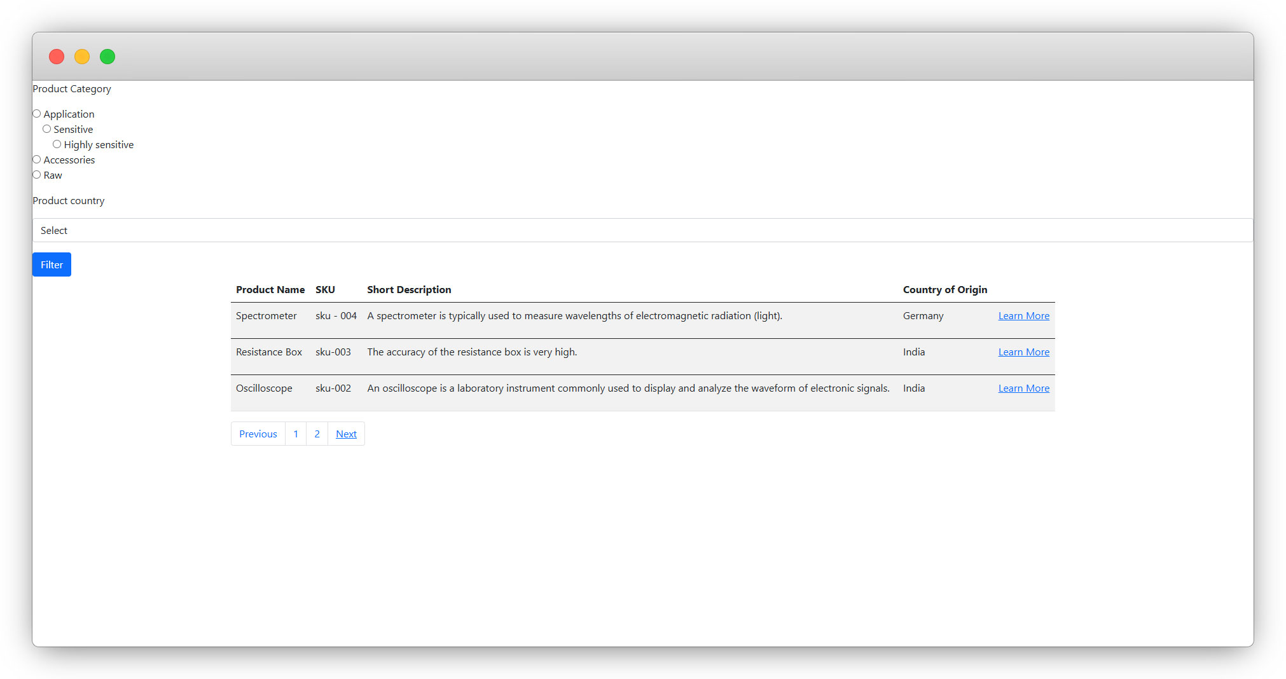Open the Product country Select dropdown
Image resolution: width=1286 pixels, height=679 pixels.
coord(642,230)
